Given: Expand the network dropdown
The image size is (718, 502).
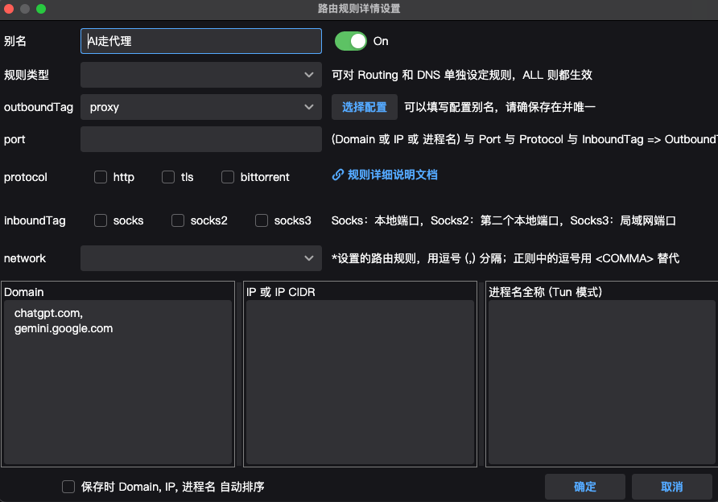Looking at the screenshot, I should [x=200, y=257].
